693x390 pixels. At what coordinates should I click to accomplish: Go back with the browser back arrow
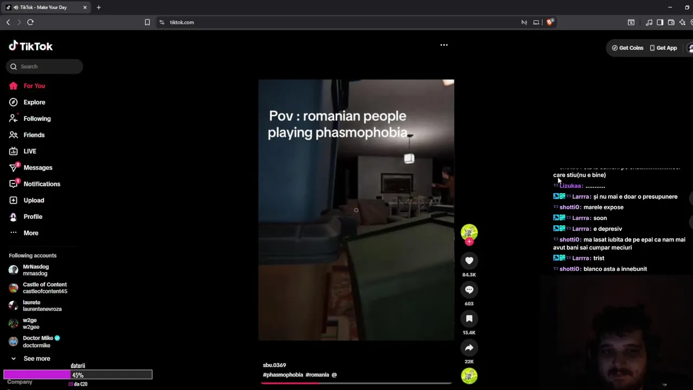8,22
